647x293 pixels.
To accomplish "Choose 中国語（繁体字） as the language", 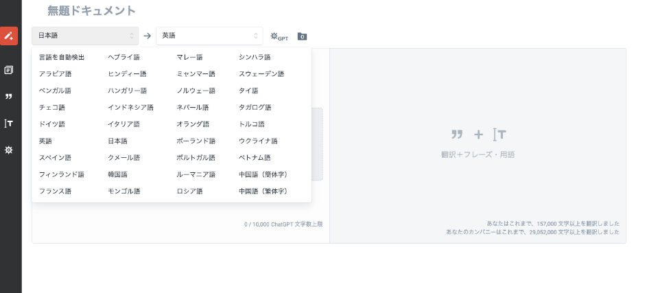I will pyautogui.click(x=263, y=191).
